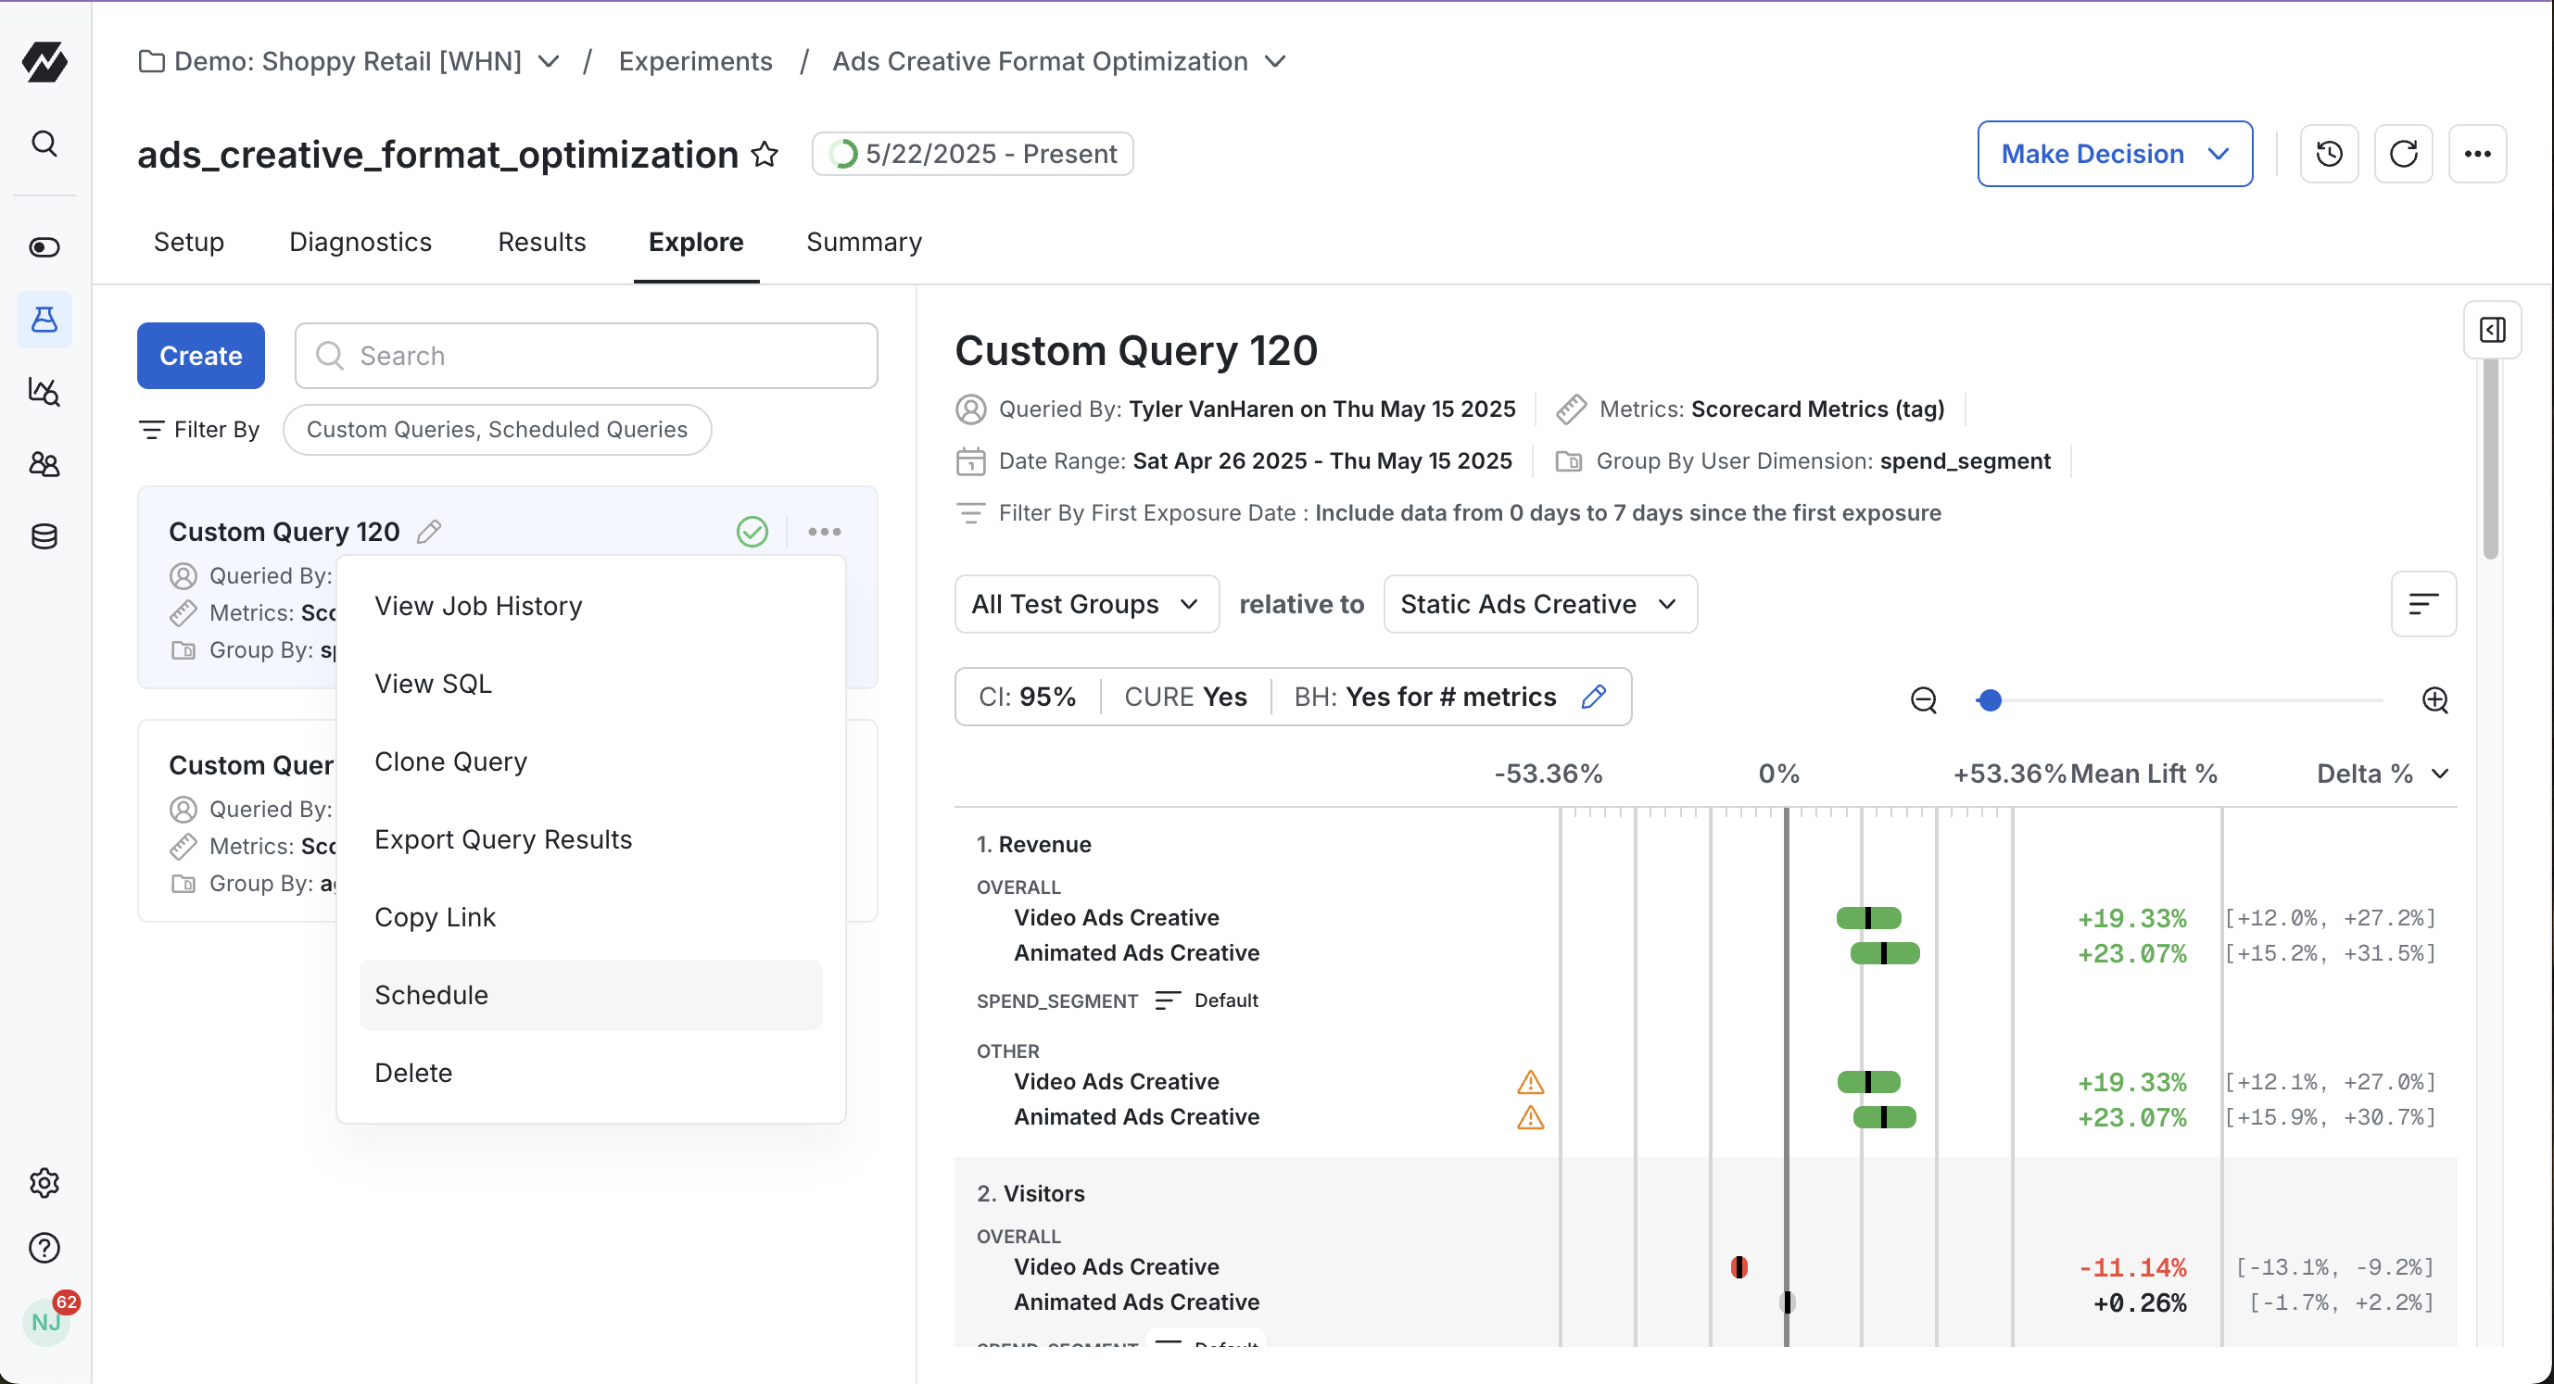The image size is (2554, 1384).
Task: Change the Static Ads Creative baseline dropdown
Action: coord(1540,604)
